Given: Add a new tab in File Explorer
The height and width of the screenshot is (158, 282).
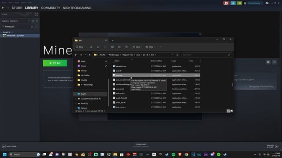Looking at the screenshot, I should (x=113, y=41).
